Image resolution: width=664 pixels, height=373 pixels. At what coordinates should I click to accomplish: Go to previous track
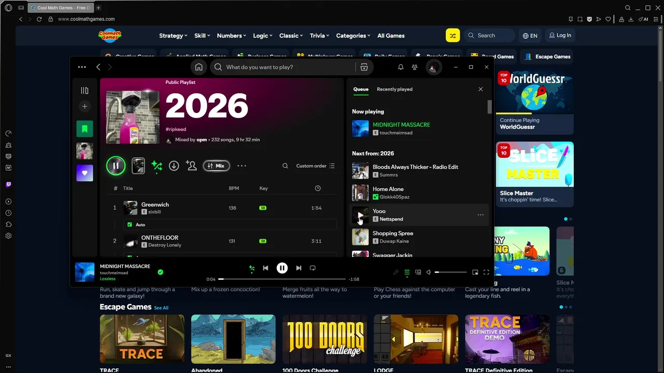click(266, 268)
